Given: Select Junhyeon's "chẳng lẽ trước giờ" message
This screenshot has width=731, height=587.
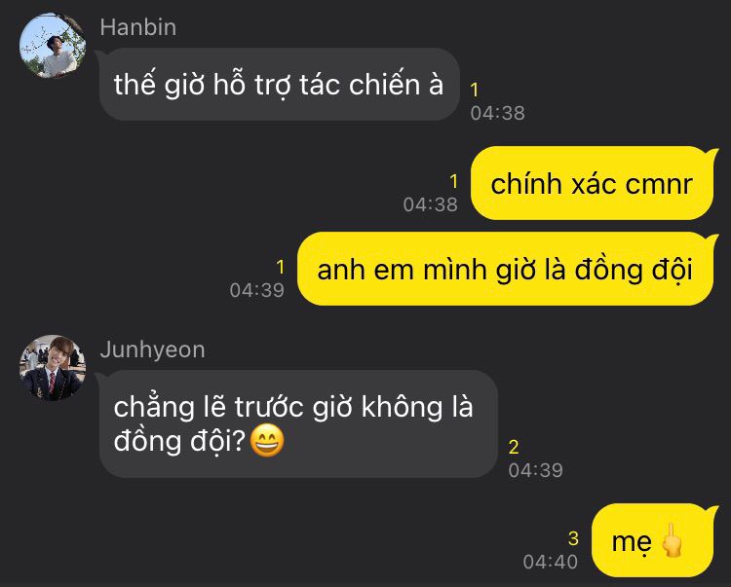Looking at the screenshot, I should click(298, 423).
